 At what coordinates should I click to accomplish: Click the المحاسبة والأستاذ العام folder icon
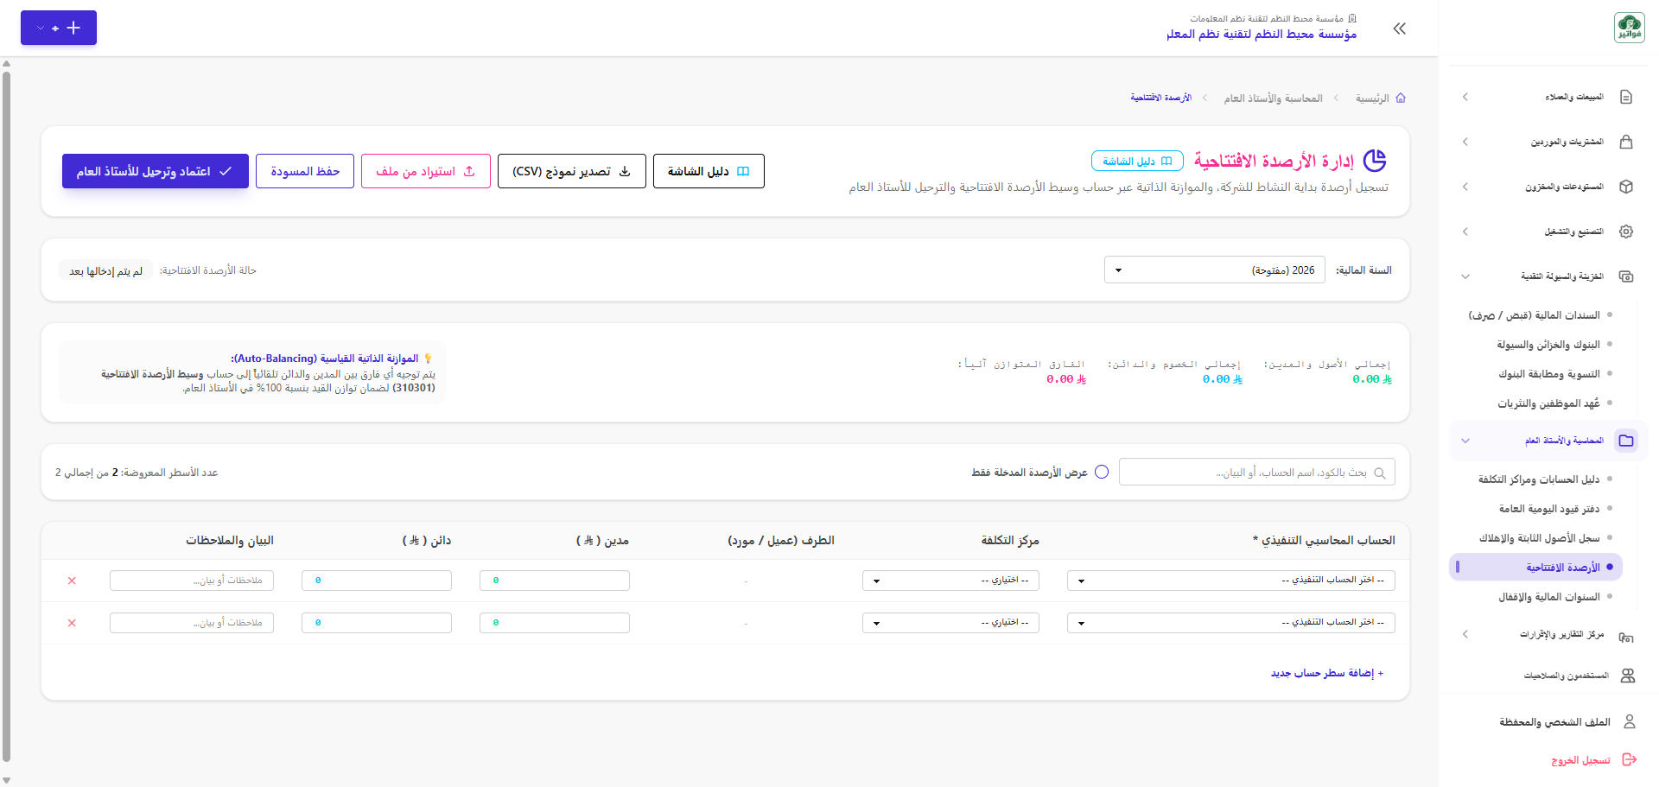pyautogui.click(x=1626, y=441)
